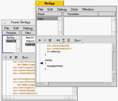Click the Variables pane scroll up arrow
The height and width of the screenshot is (101, 118).
[113, 19]
